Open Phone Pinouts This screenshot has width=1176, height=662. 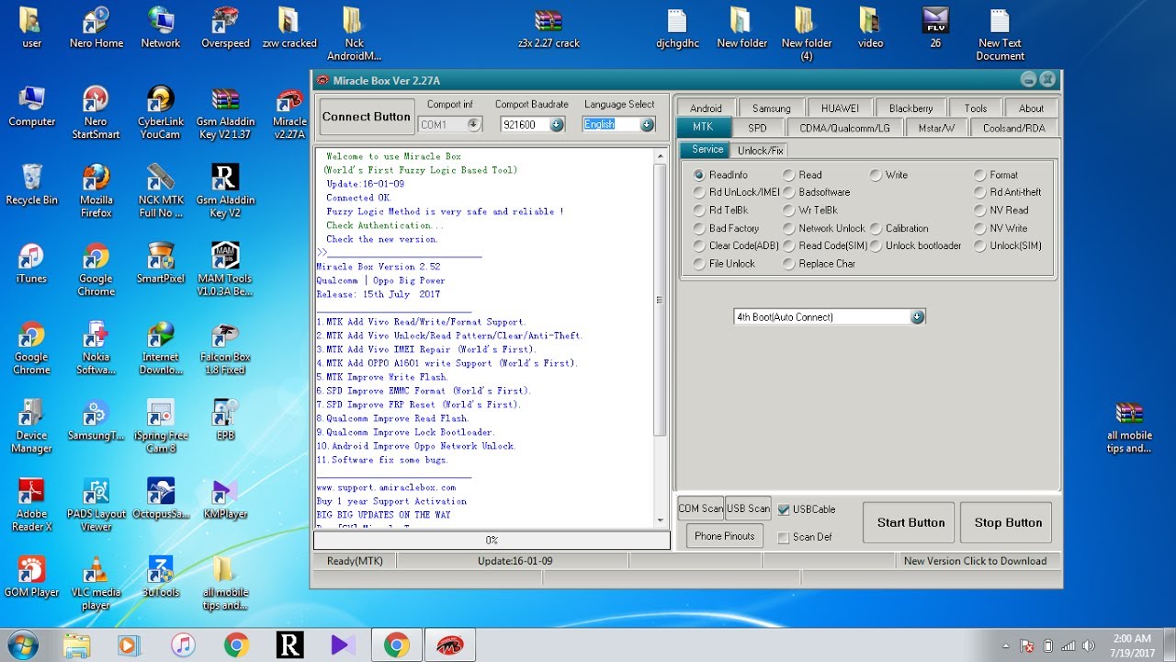(x=724, y=536)
